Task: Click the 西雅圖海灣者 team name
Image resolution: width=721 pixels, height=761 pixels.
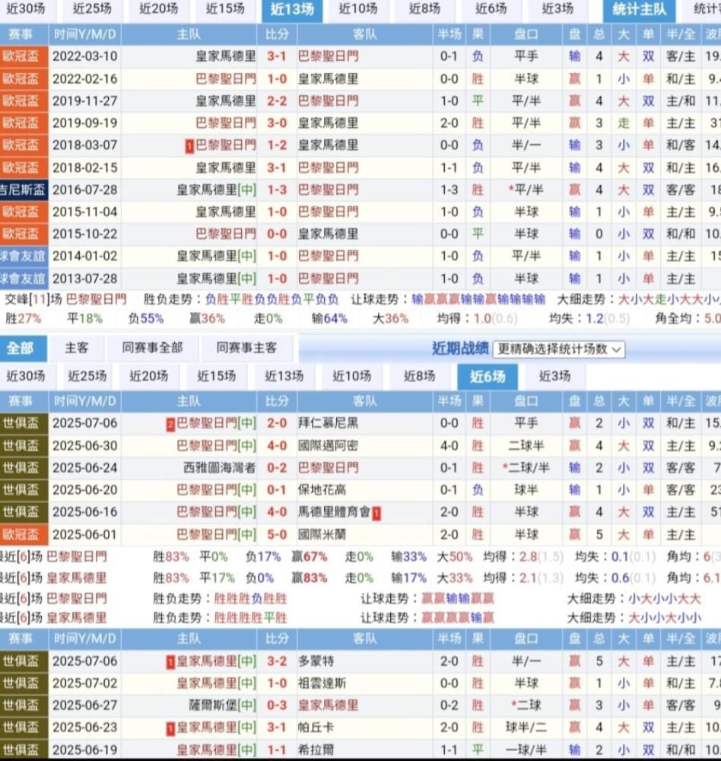Action: (219, 468)
